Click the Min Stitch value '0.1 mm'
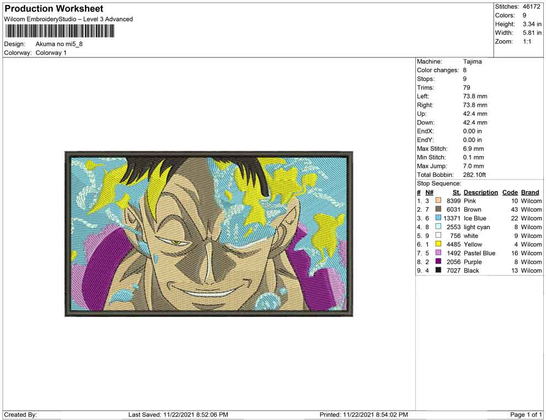The image size is (546, 420). pyautogui.click(x=473, y=157)
